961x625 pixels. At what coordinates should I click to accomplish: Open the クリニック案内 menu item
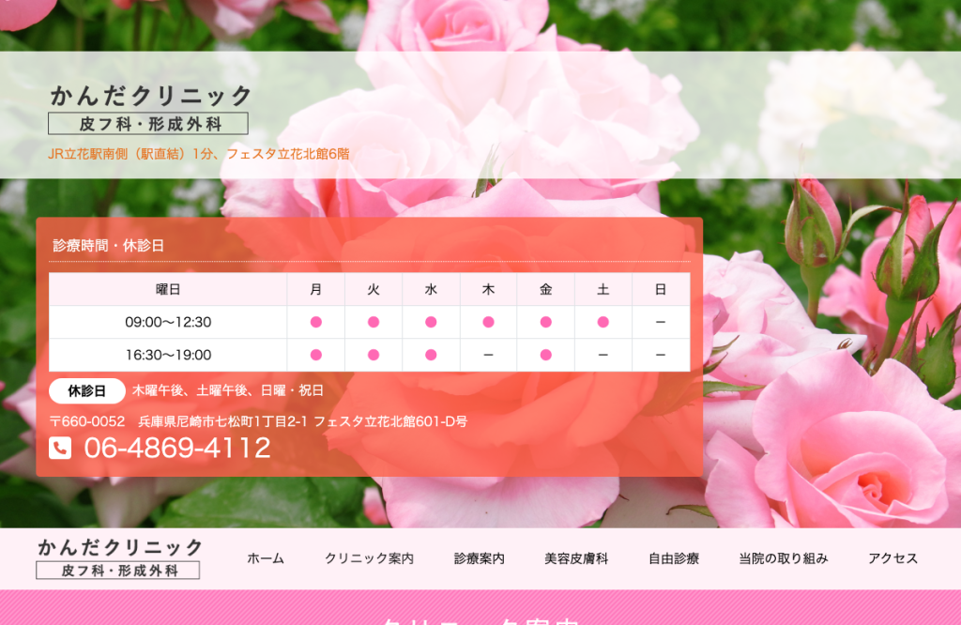click(x=369, y=558)
